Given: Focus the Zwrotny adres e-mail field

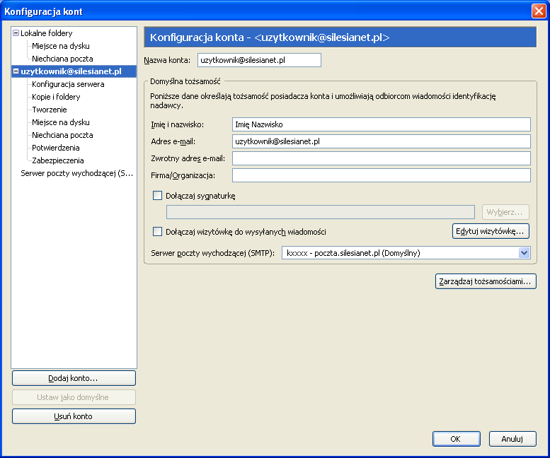Looking at the screenshot, I should pos(382,158).
